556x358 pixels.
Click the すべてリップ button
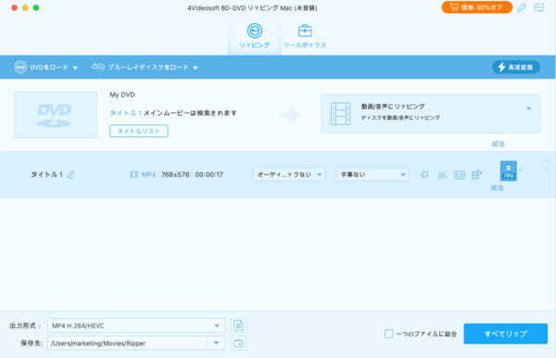[x=505, y=334]
